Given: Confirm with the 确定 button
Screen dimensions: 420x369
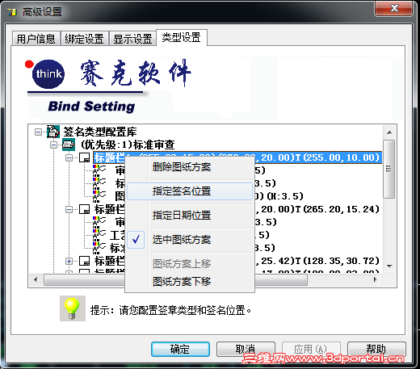Looking at the screenshot, I should tap(180, 349).
